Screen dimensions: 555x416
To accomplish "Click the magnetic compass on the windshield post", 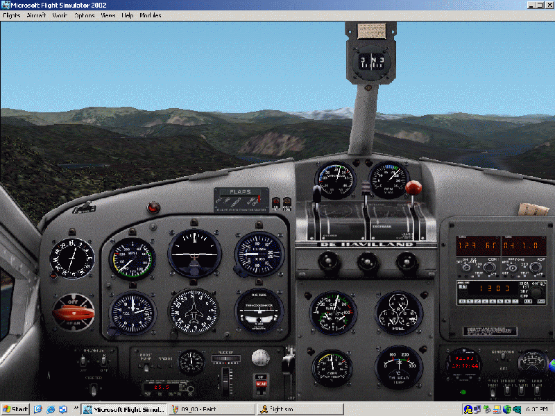I will click(371, 62).
